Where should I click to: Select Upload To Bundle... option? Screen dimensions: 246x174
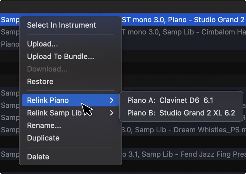(60, 56)
